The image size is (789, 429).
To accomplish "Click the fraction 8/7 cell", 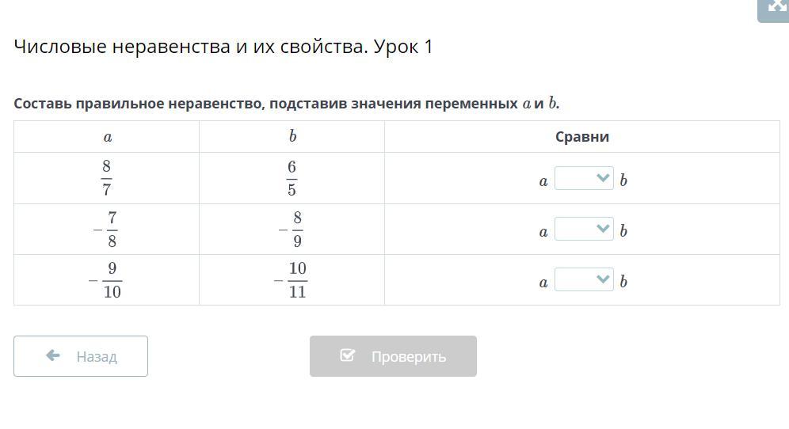I will click(107, 178).
